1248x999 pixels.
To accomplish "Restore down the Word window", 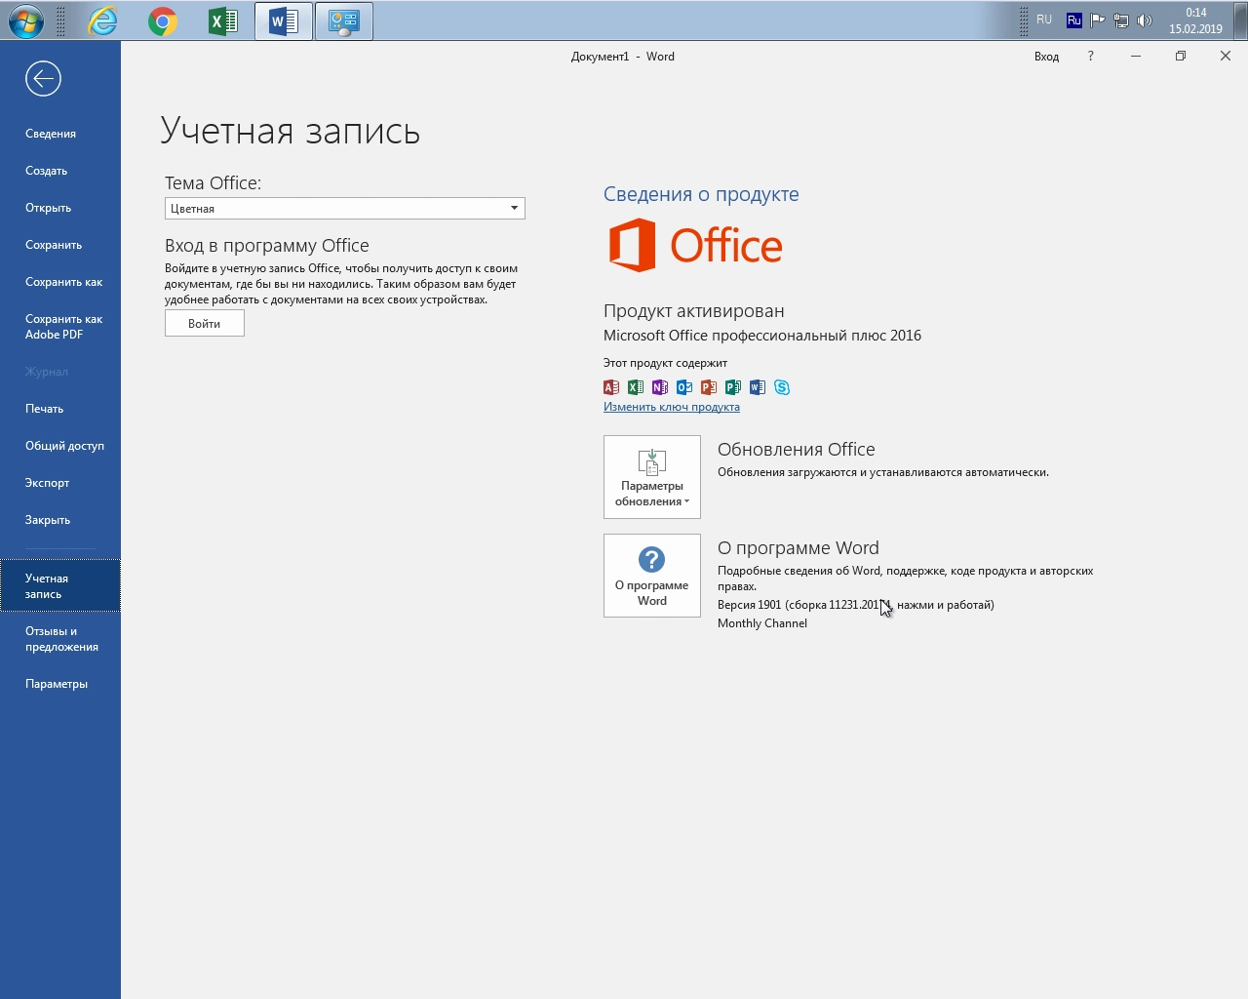I will point(1180,57).
